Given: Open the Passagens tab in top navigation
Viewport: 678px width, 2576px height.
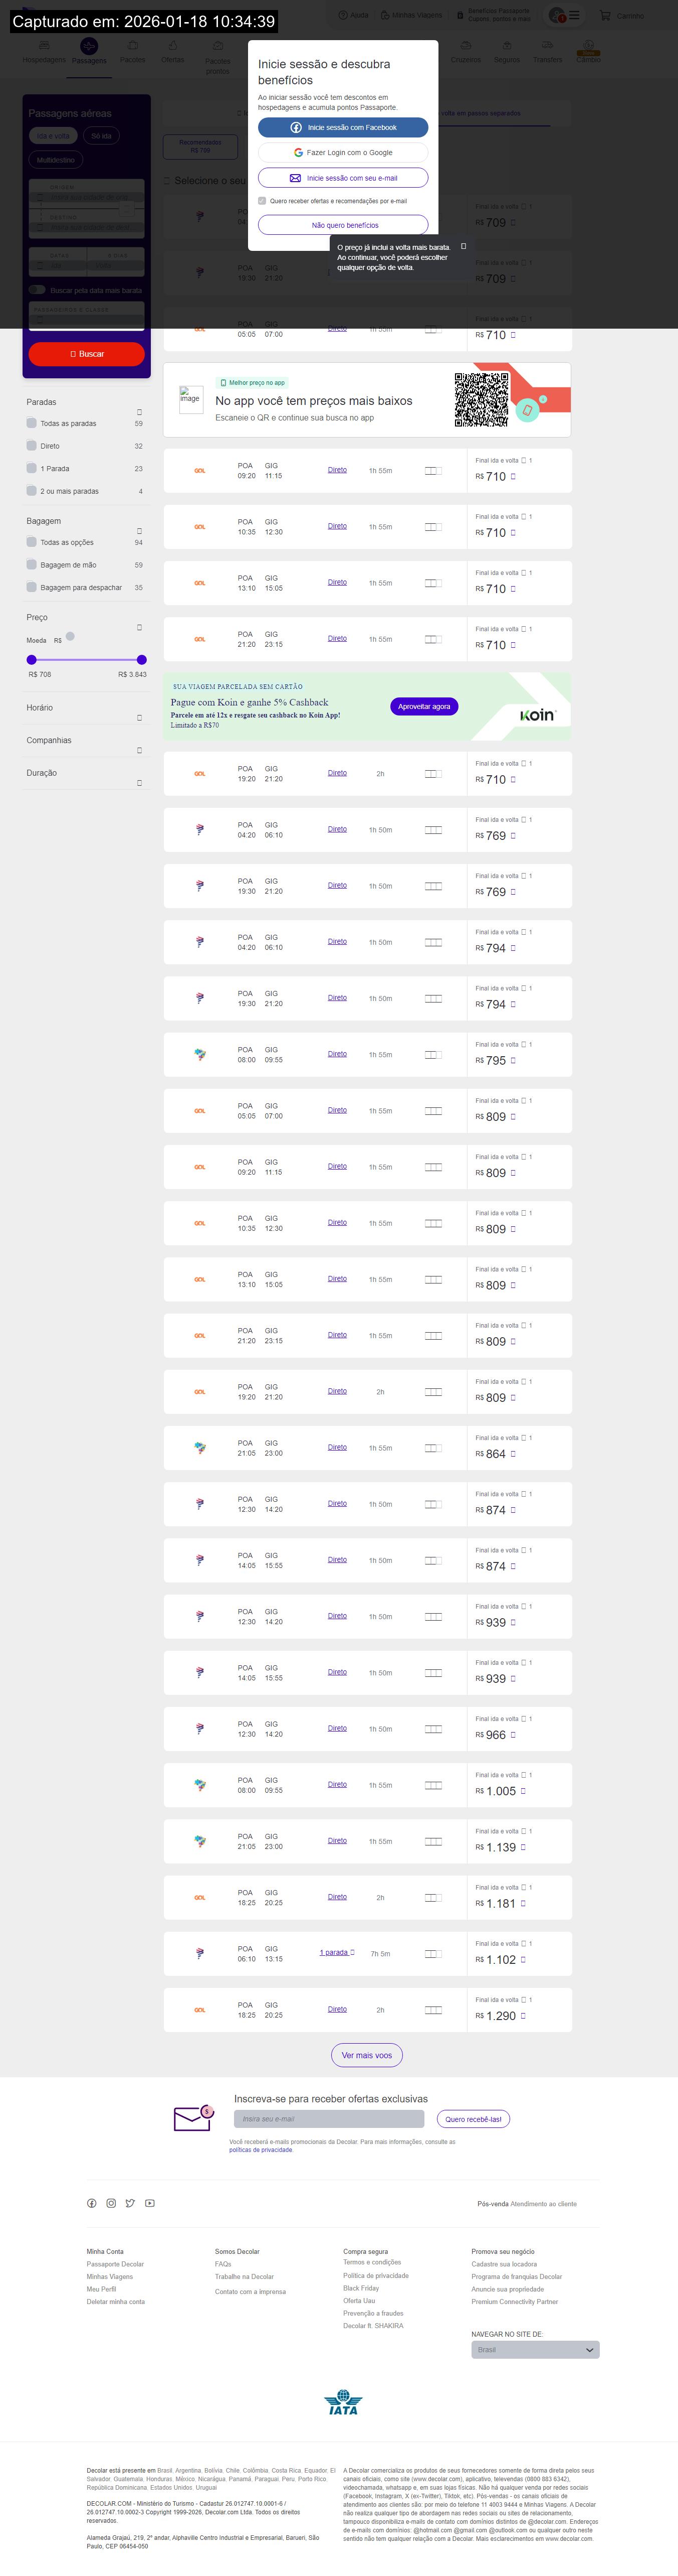Looking at the screenshot, I should 89,51.
